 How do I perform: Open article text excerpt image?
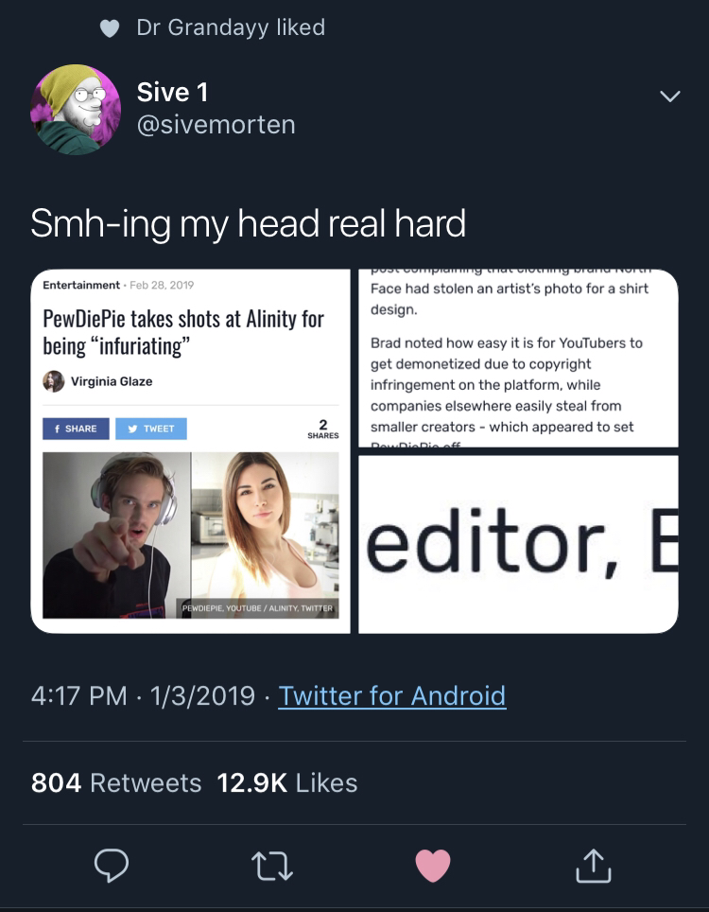pyautogui.click(x=518, y=358)
